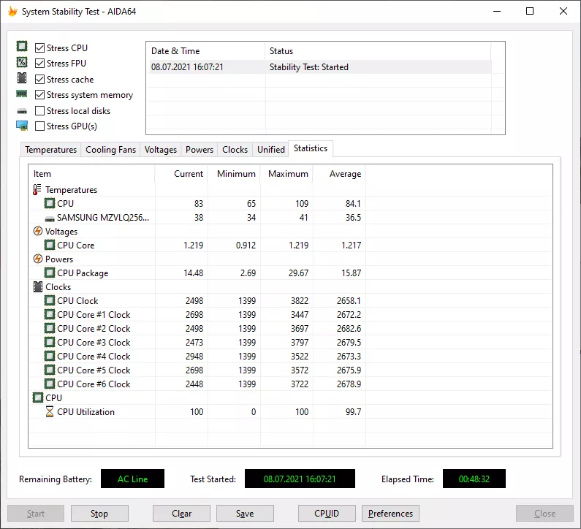Enable the Stress GPU(s) checkbox
This screenshot has height=529, width=581.
pos(39,126)
